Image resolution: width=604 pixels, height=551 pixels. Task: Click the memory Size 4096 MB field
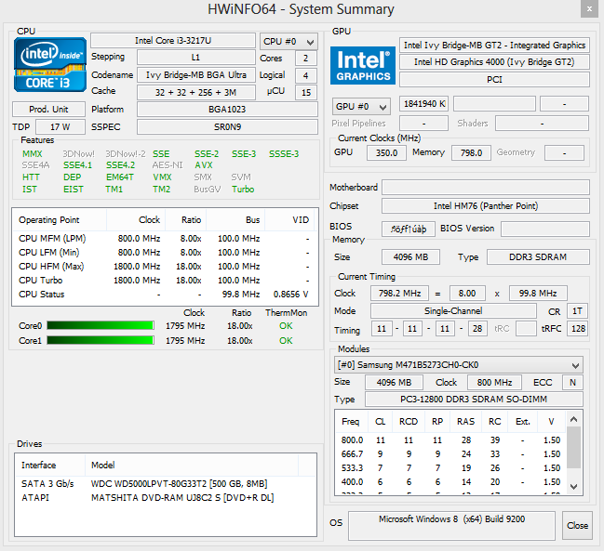tap(410, 256)
